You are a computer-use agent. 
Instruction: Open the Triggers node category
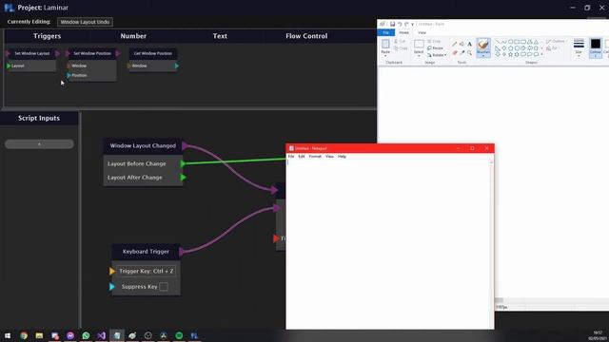tap(47, 36)
